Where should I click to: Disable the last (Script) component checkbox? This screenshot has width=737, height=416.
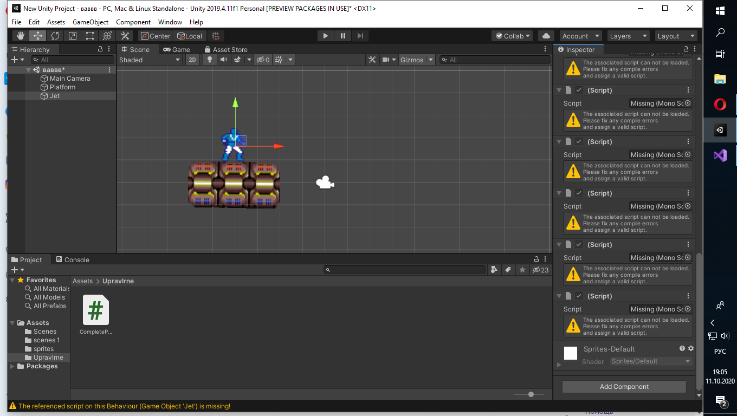click(x=579, y=296)
